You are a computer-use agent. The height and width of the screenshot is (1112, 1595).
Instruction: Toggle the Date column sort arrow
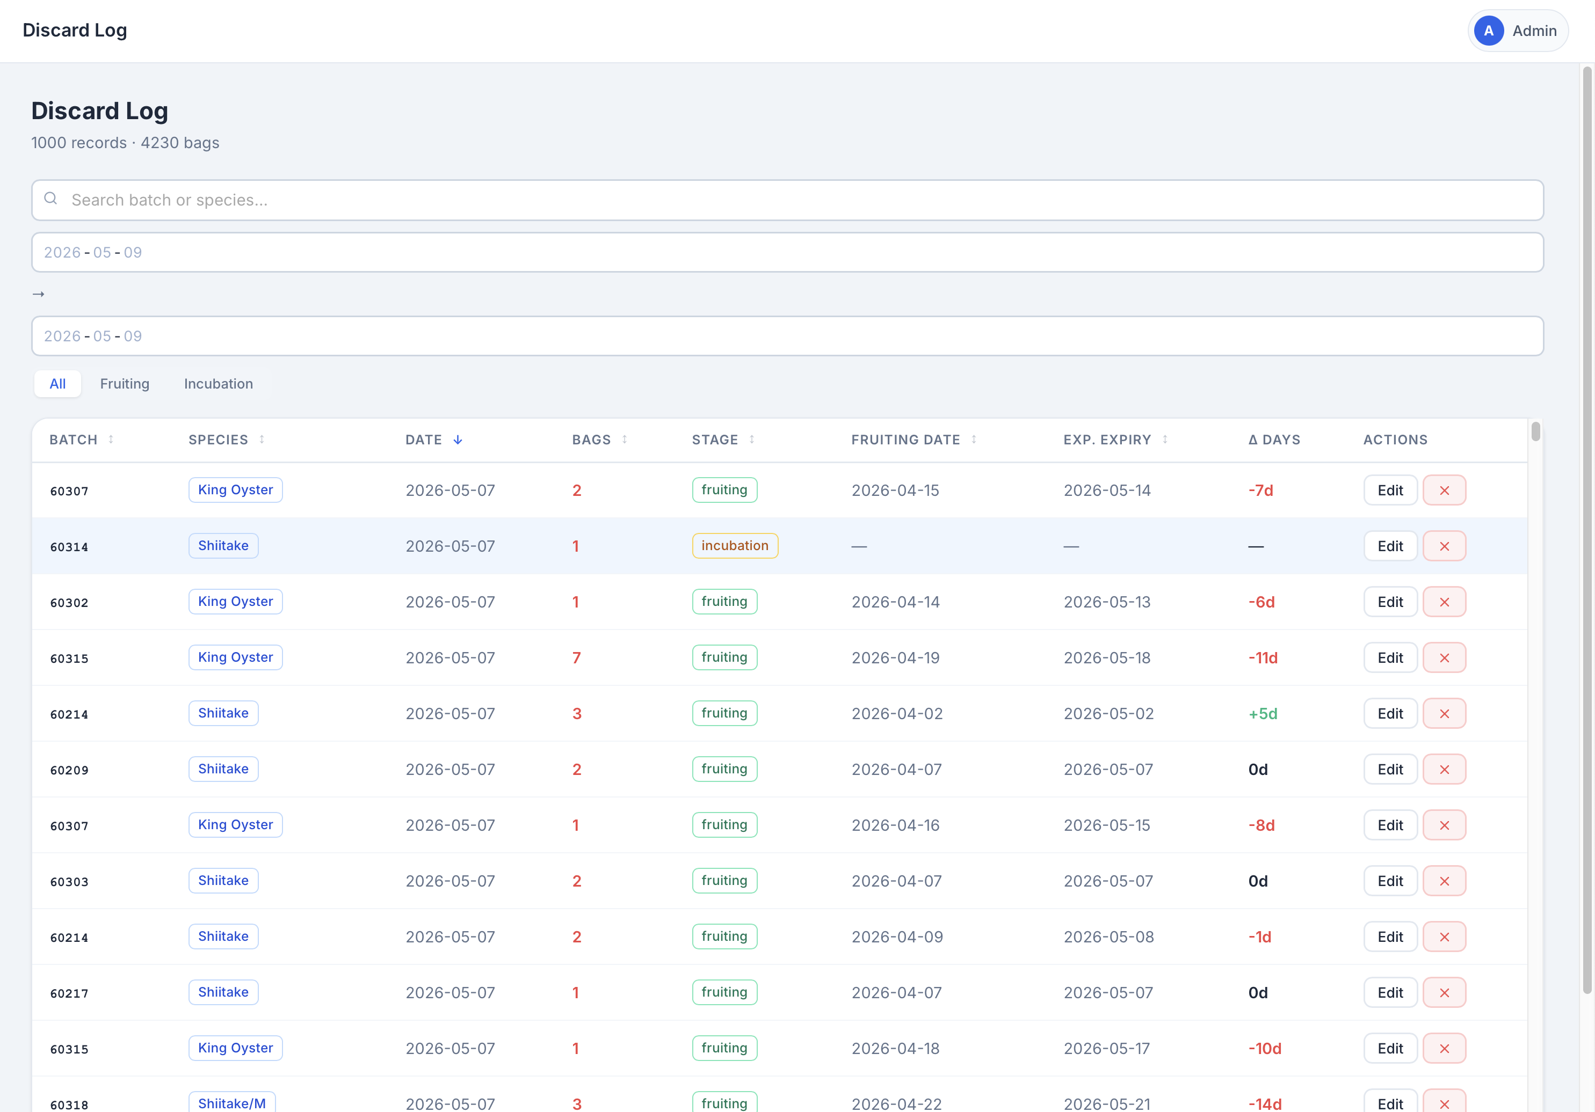click(457, 440)
